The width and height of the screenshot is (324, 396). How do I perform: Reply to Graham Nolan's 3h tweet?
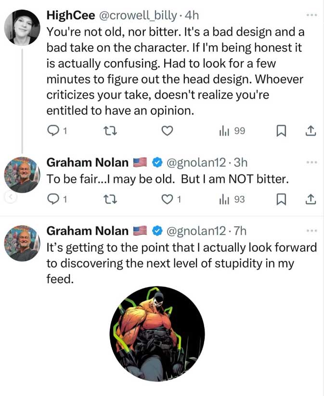[x=54, y=198]
